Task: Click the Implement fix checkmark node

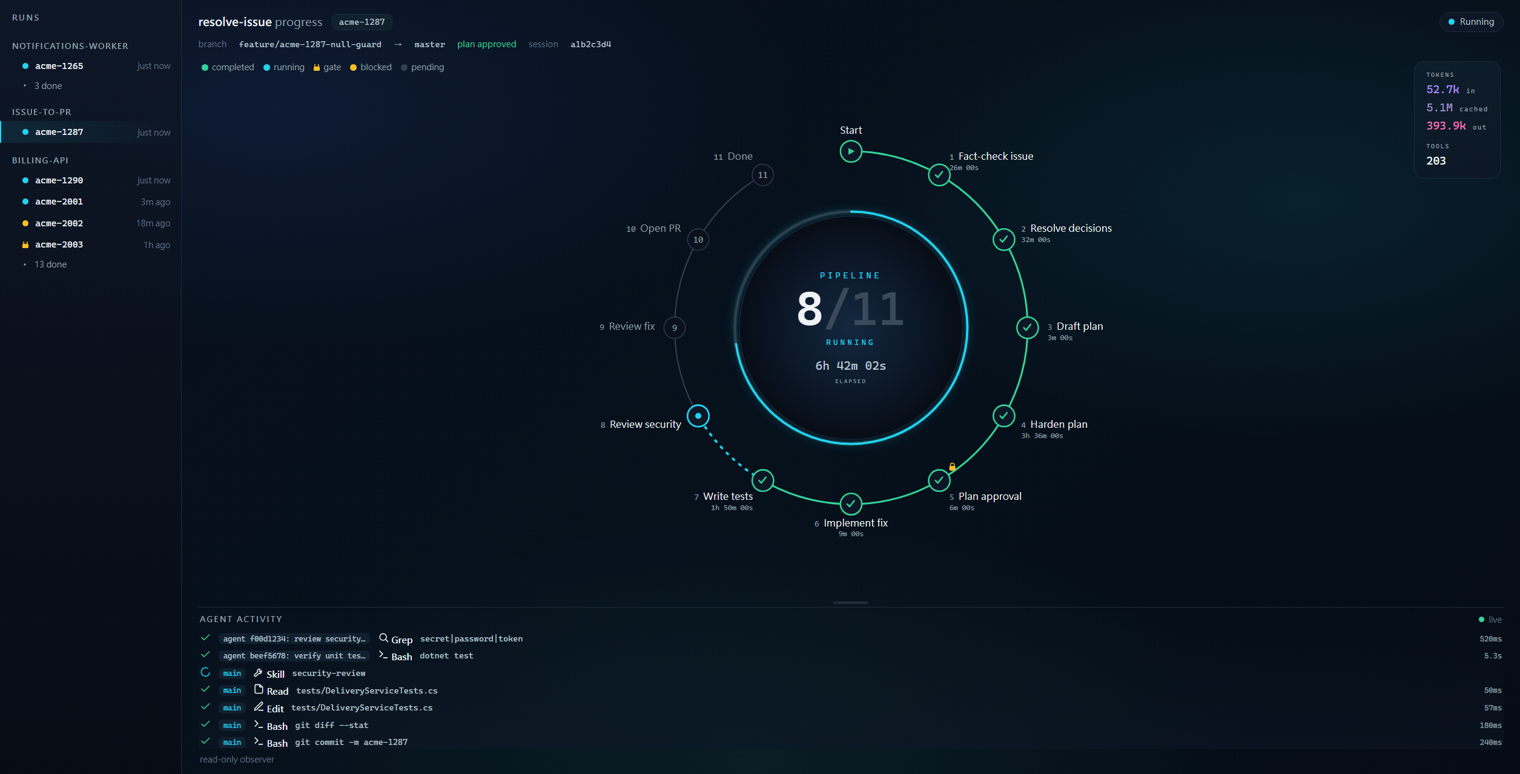Action: coord(851,503)
